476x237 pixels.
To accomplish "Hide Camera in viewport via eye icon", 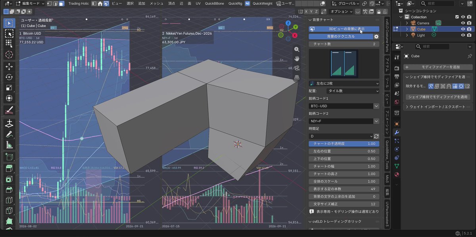I will click(x=463, y=23).
